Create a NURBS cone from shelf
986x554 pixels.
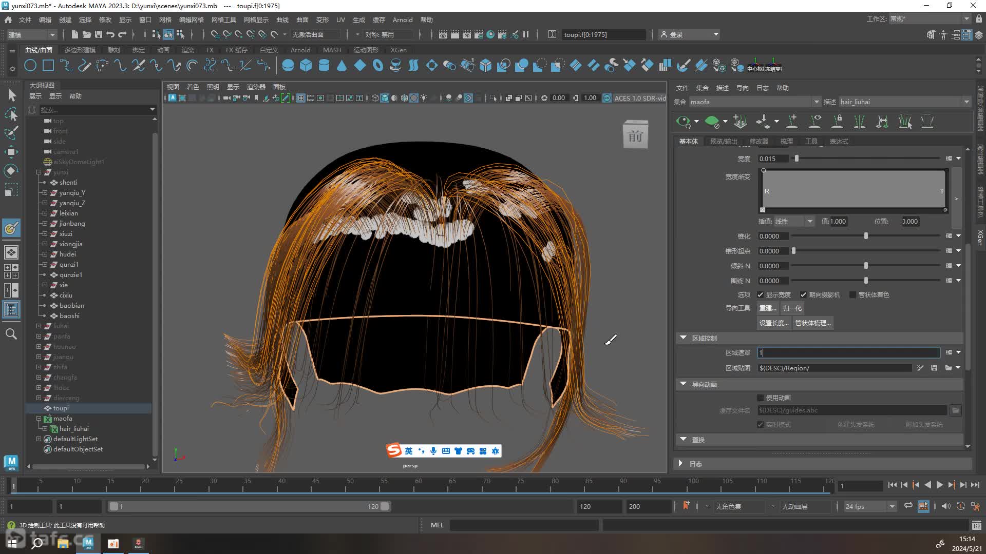pyautogui.click(x=342, y=66)
